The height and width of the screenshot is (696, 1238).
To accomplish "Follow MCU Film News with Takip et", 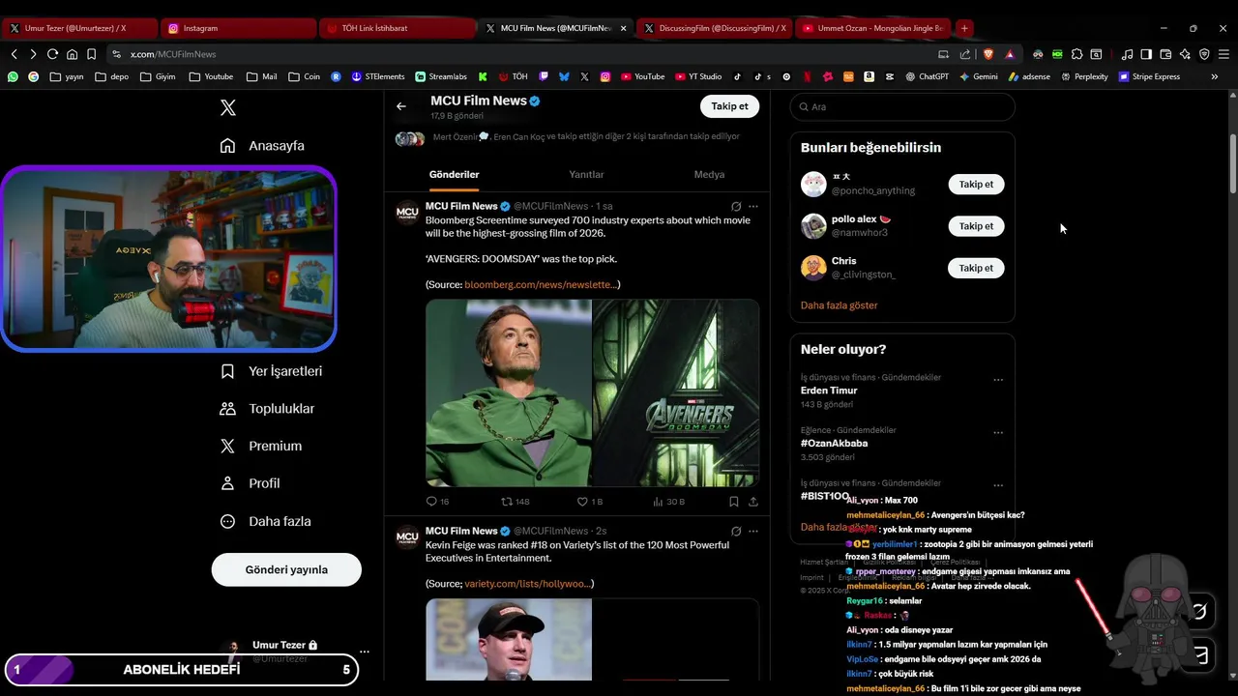I will click(x=729, y=106).
